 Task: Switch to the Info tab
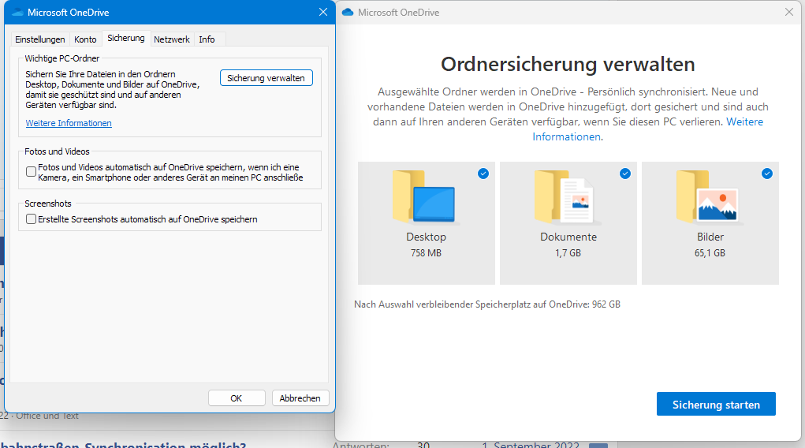207,39
